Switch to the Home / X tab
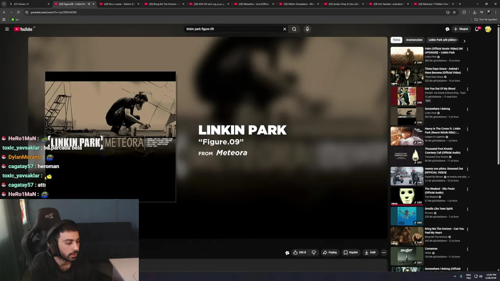Screen dimensions: 500x281 pyautogui.click(x=29, y=4)
